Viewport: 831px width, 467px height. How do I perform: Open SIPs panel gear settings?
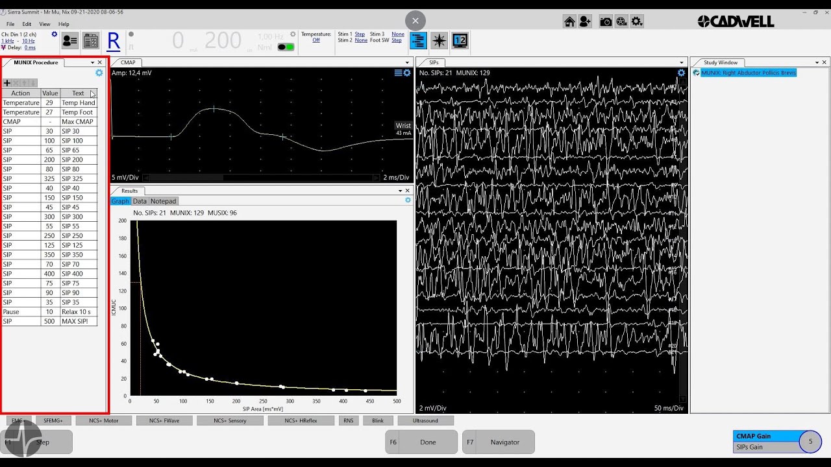point(681,73)
